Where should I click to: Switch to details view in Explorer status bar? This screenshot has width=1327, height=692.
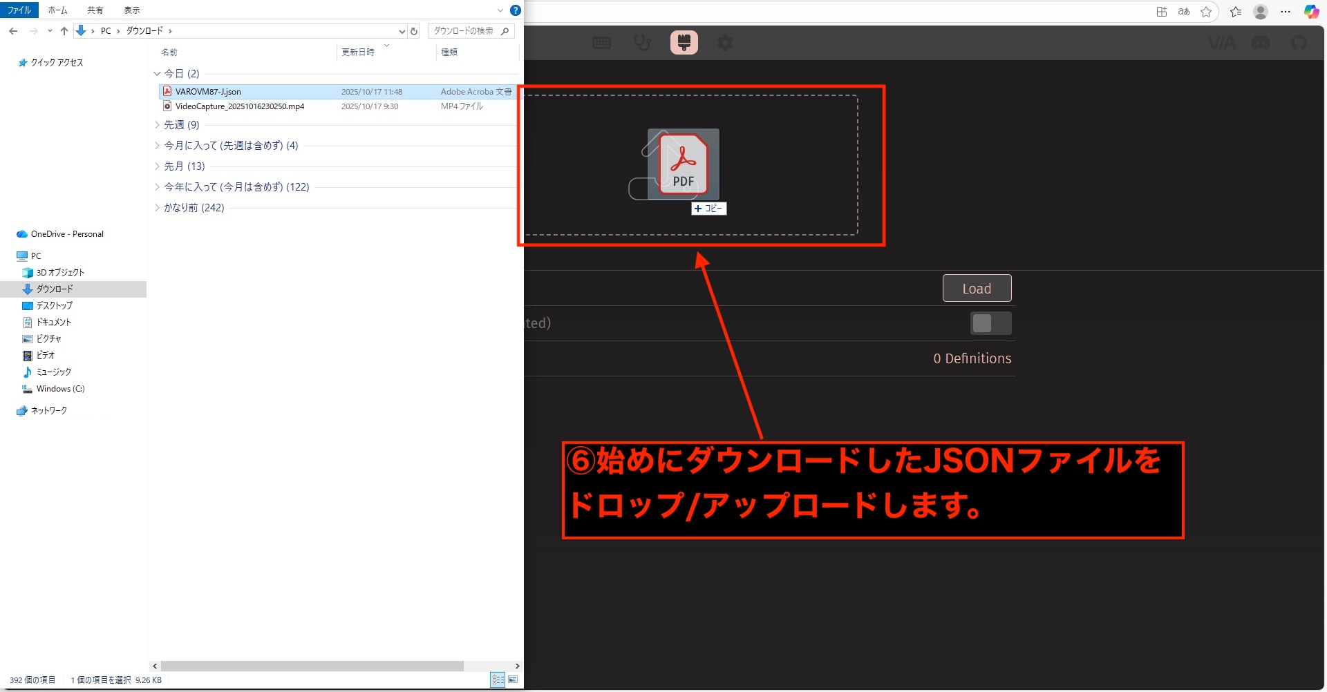coord(498,680)
